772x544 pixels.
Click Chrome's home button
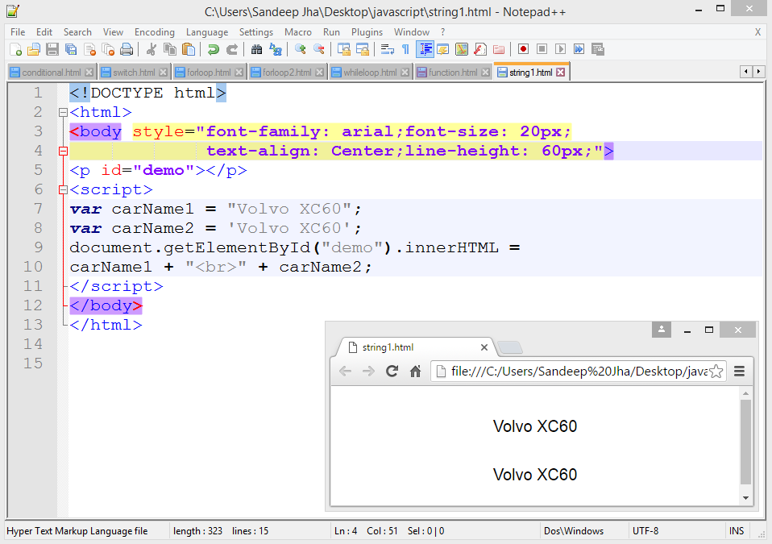point(414,371)
